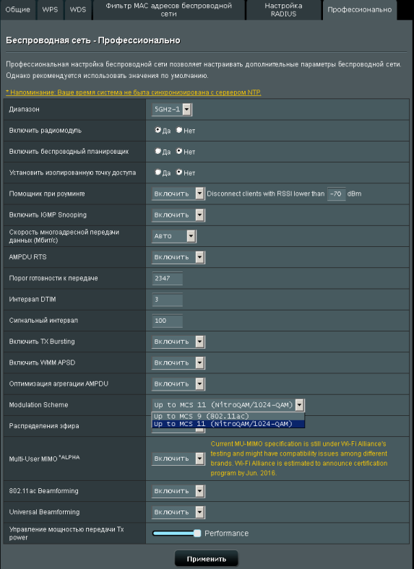Click the Беспроводная сеть - Профессионально heading
This screenshot has height=569, width=414.
93,40
